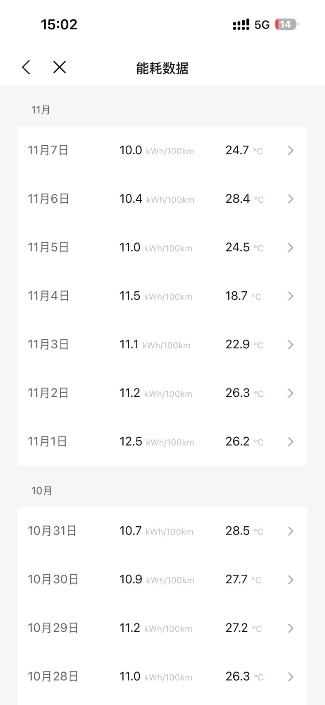The width and height of the screenshot is (325, 705).
Task: Tap chevron beside 11月3日 row
Action: pyautogui.click(x=290, y=345)
